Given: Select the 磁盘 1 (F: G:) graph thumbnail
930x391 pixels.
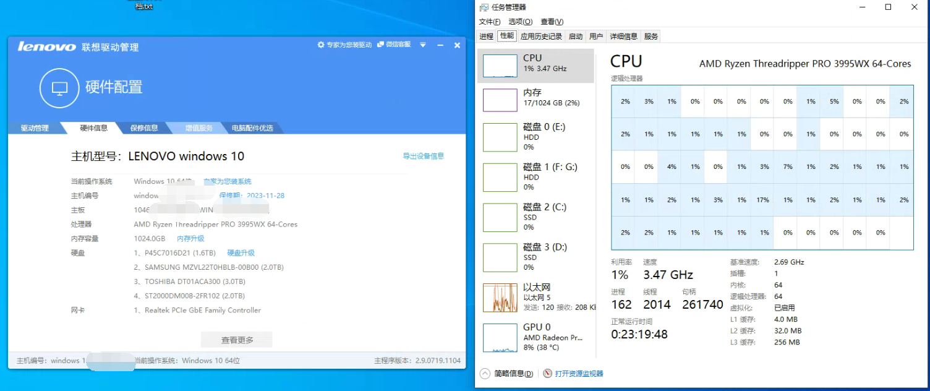Looking at the screenshot, I should click(x=500, y=178).
